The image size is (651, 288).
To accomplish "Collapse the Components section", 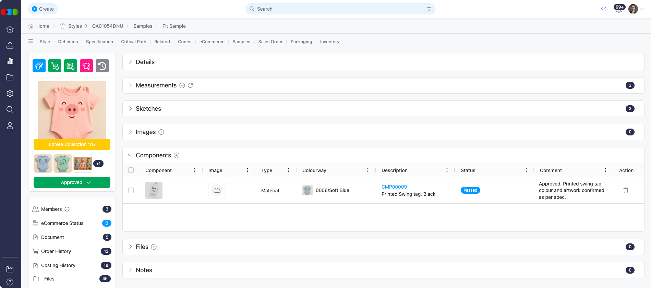I will pyautogui.click(x=130, y=155).
